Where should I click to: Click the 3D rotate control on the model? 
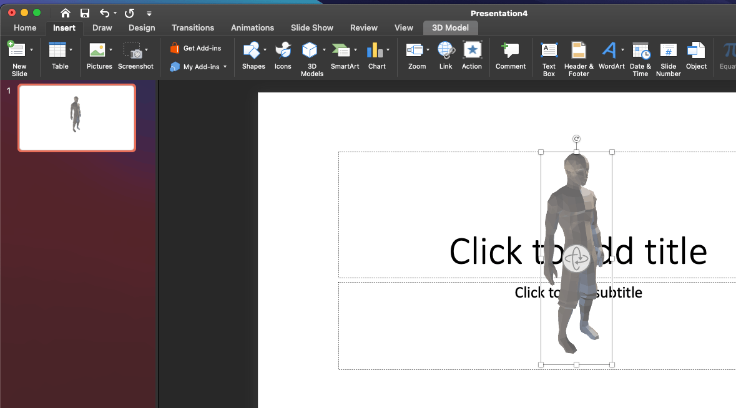pos(576,258)
